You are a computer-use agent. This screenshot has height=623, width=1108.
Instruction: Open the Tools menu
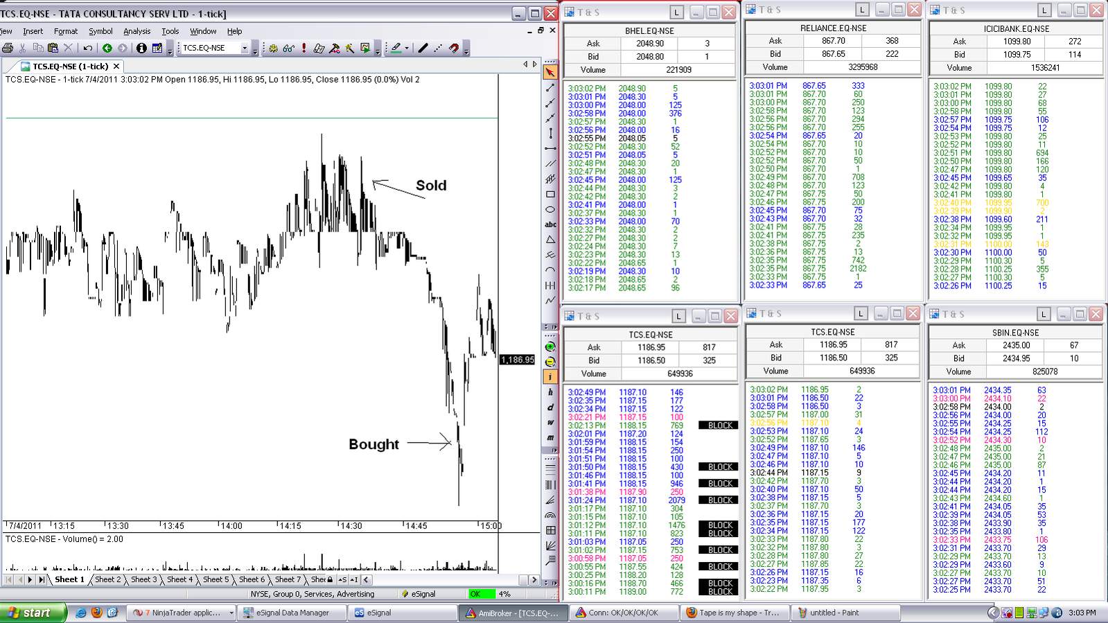170,31
